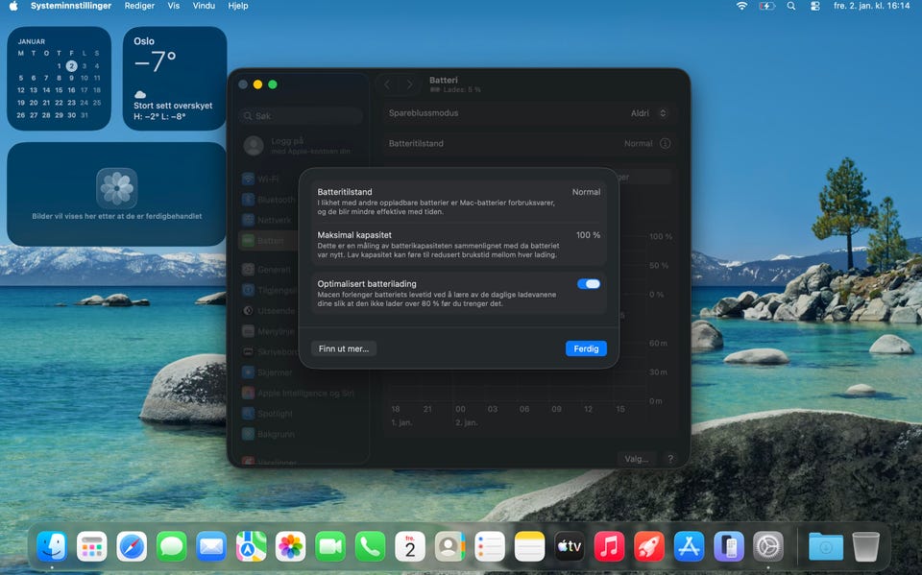922x575 pixels.
Task: Open the Rediger menu
Action: [x=137, y=6]
